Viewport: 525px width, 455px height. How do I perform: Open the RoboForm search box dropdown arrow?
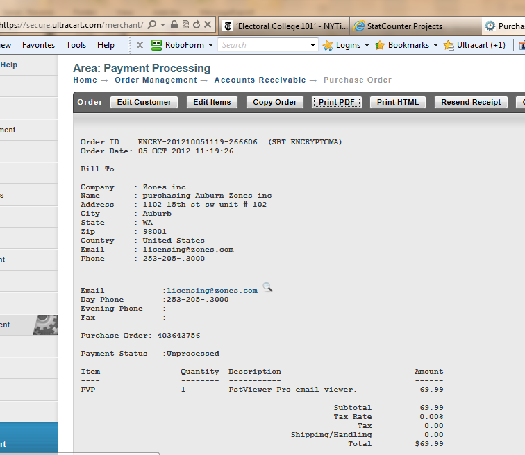(x=312, y=45)
